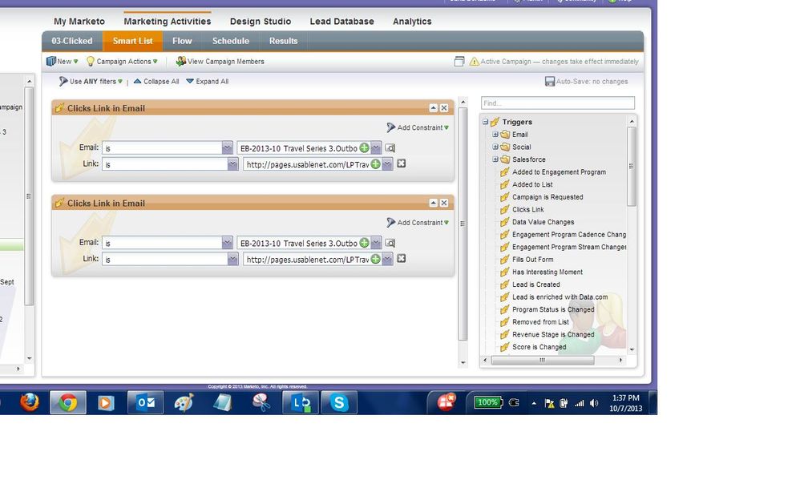The image size is (800, 480).
Task: Collapse the first Clicks Link in Email trigger
Action: (x=434, y=108)
